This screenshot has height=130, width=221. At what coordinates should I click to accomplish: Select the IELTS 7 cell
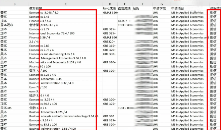click(x=125, y=21)
